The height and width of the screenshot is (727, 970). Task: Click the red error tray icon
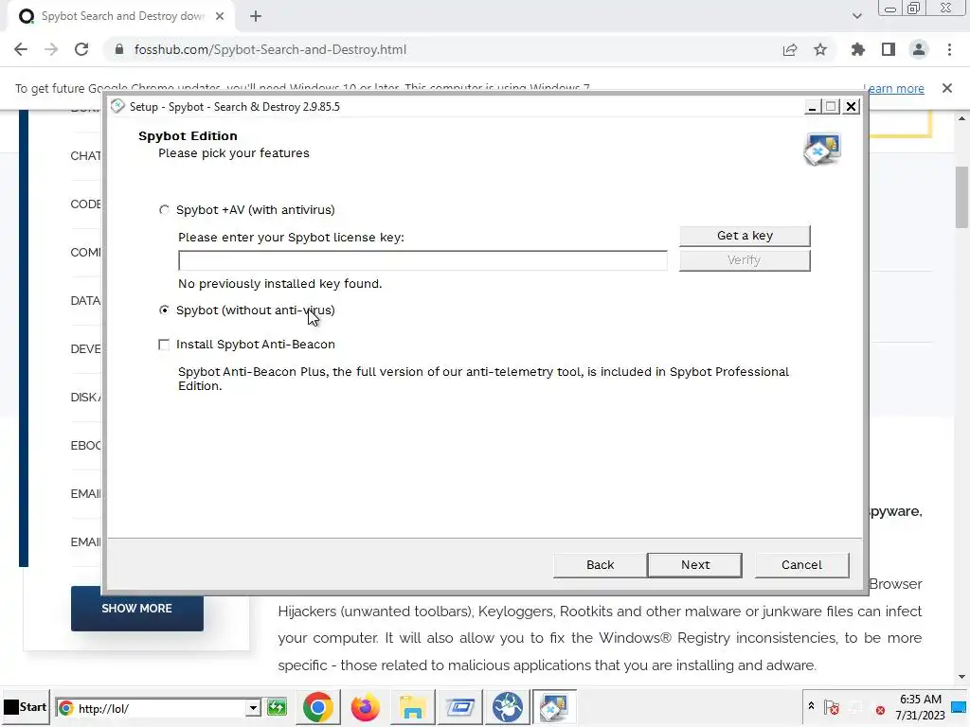coord(880,710)
